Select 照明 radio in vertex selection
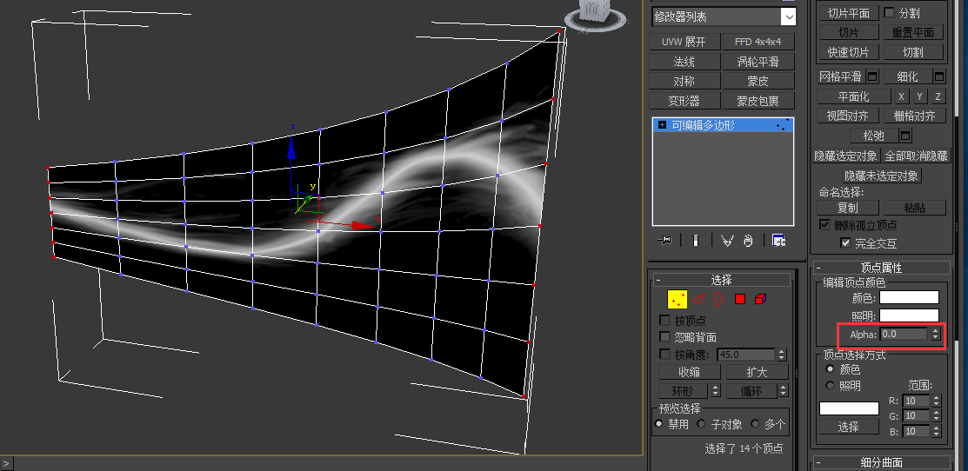The height and width of the screenshot is (471, 968). tap(830, 385)
